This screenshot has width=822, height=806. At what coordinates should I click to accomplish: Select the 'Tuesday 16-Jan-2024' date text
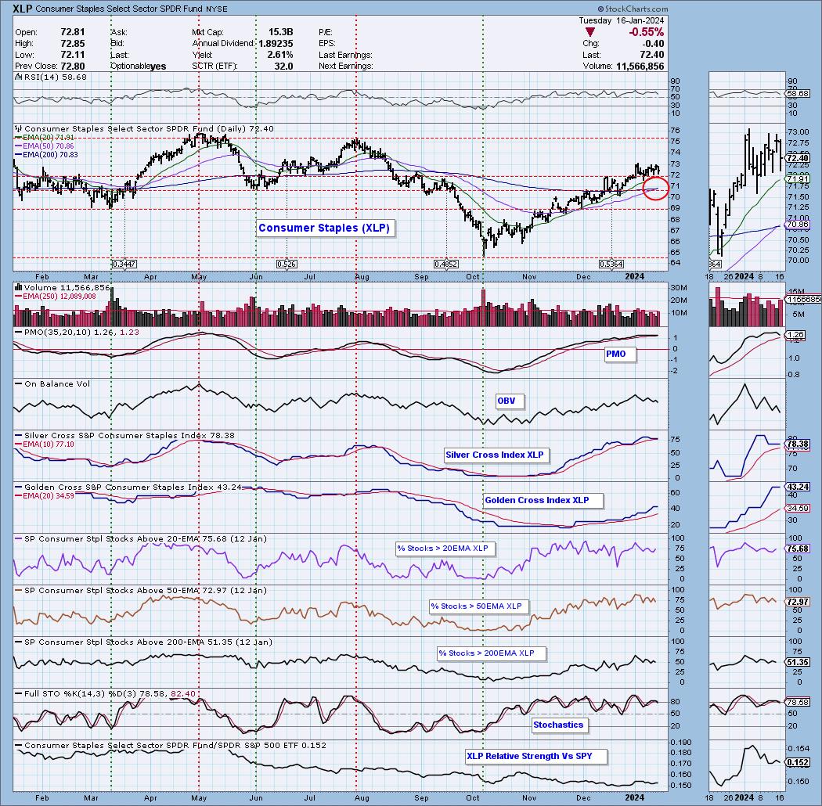pos(622,20)
